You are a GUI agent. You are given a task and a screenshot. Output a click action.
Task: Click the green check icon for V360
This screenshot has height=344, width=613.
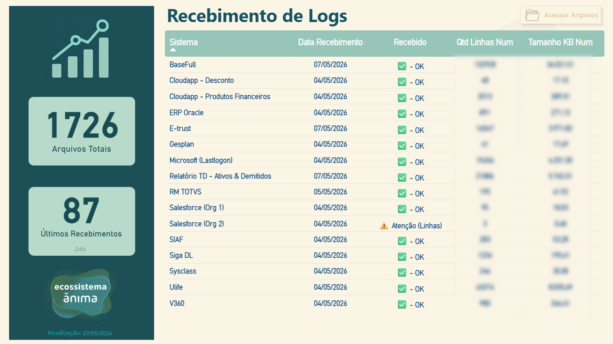[x=402, y=305]
